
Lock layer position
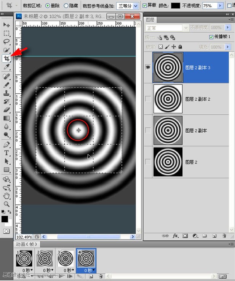(x=174, y=47)
